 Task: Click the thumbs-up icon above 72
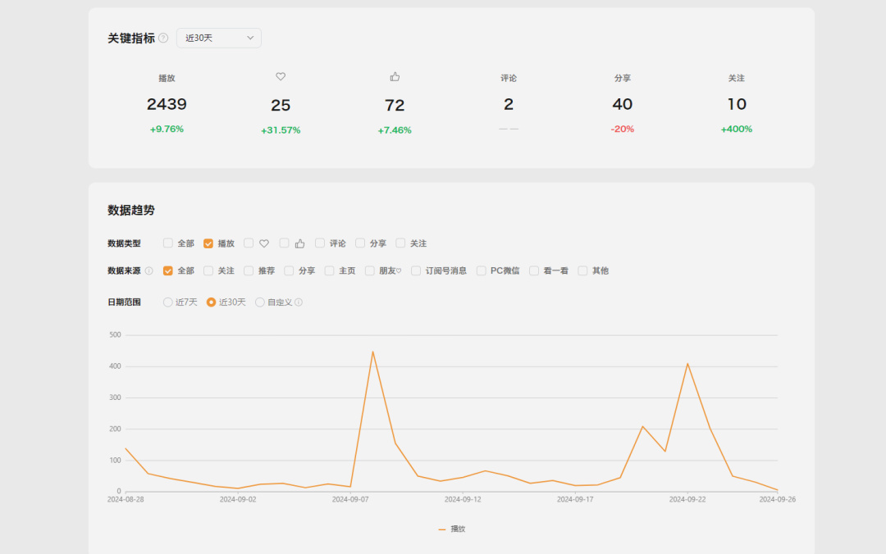point(395,76)
